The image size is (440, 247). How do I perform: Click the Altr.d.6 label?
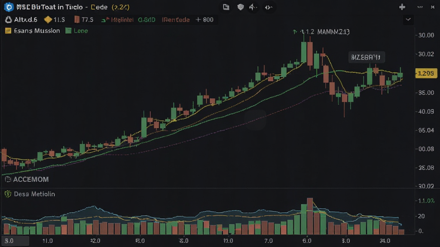[x=25, y=20]
